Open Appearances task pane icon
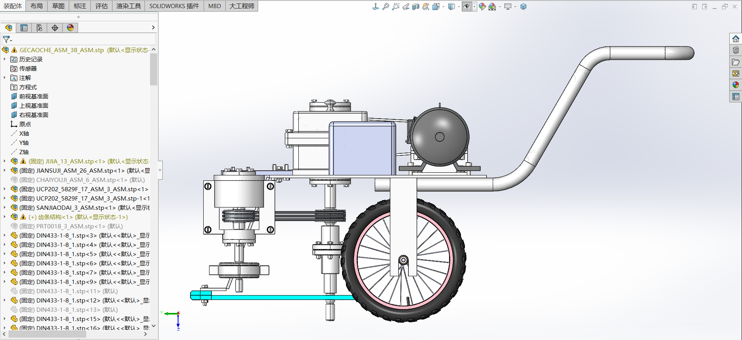 click(735, 85)
